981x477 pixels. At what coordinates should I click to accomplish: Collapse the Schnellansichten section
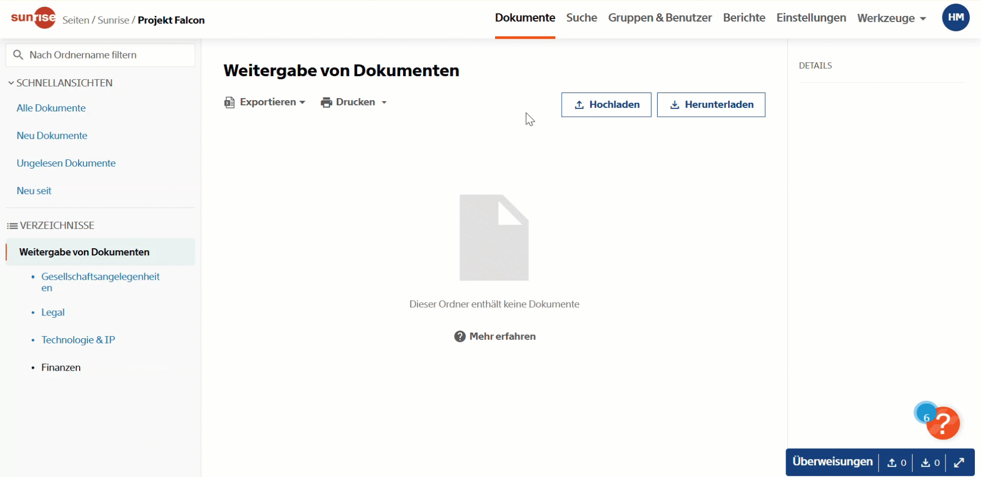(60, 83)
